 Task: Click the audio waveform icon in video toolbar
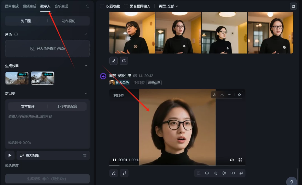click(216, 173)
